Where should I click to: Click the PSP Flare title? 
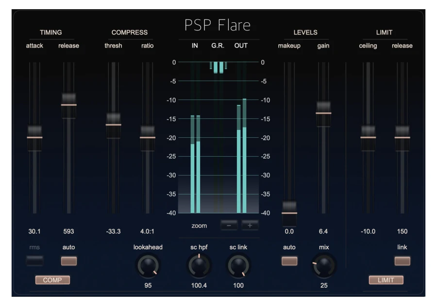218,25
